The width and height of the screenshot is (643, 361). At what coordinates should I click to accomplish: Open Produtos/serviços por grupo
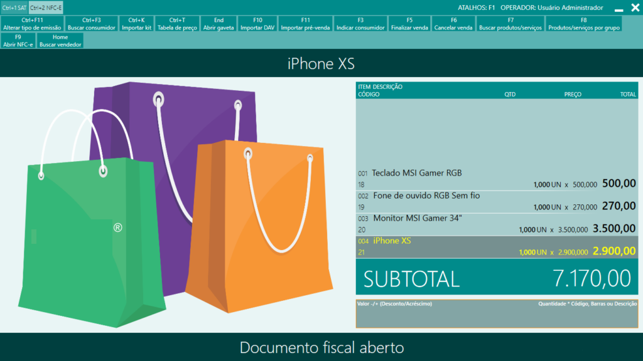[584, 24]
